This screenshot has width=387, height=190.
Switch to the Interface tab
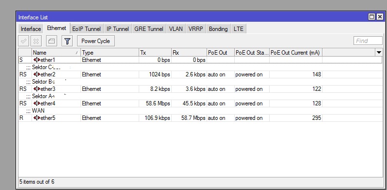(x=31, y=29)
